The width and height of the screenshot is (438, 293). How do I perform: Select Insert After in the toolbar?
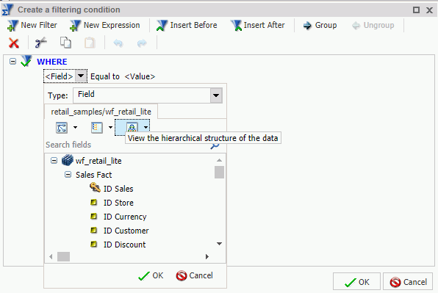tap(257, 26)
